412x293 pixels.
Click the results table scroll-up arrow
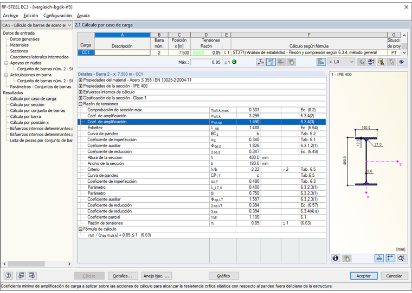click(404, 35)
